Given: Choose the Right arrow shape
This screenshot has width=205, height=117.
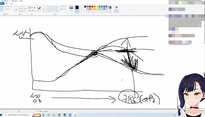Looking at the screenshot, I should tap(53, 9).
